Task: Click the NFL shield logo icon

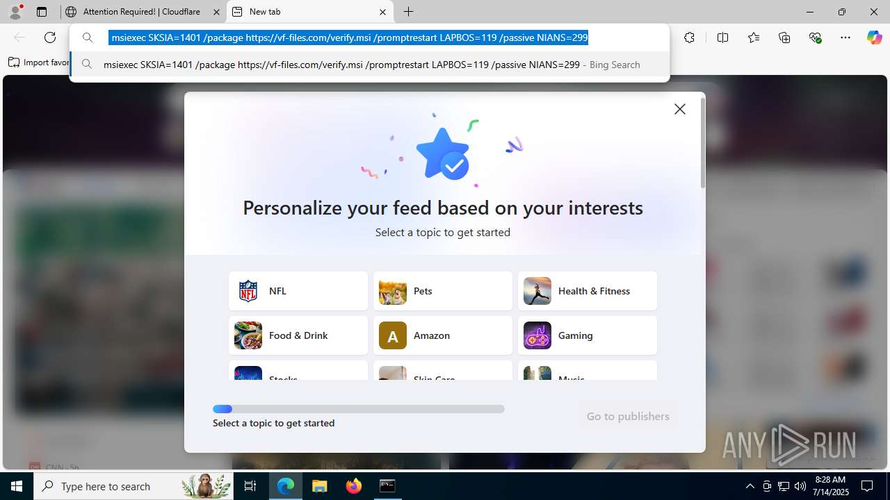Action: pos(248,291)
